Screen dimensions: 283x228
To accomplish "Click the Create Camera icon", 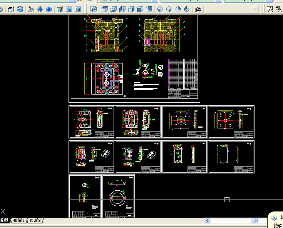I will [x=198, y=9].
